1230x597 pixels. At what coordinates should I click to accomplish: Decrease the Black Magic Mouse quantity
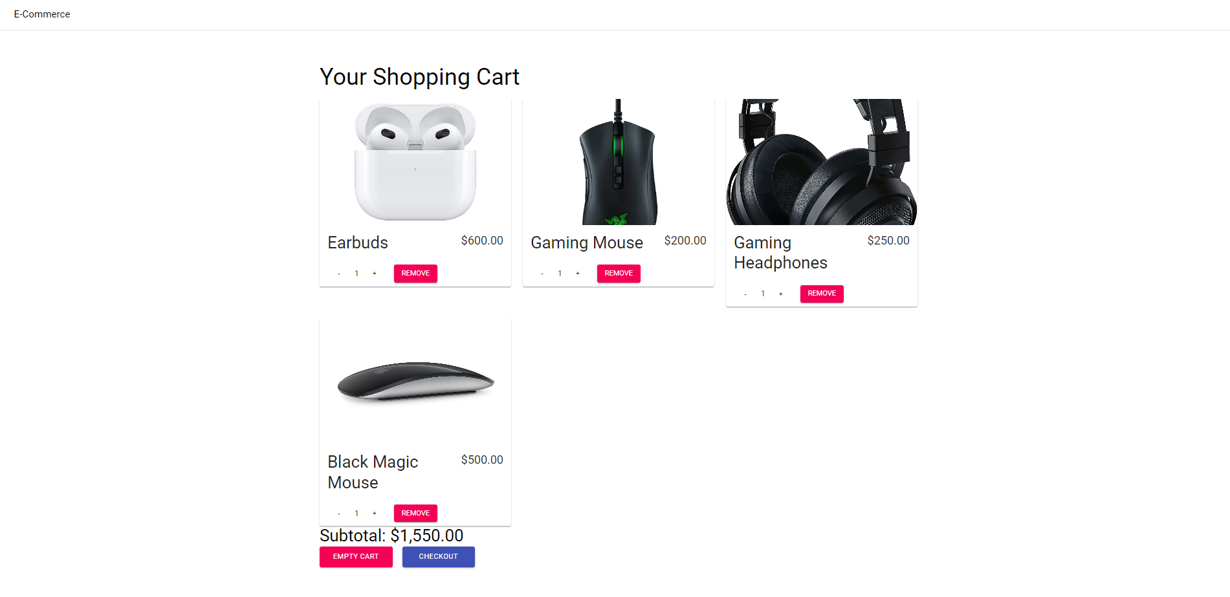click(x=338, y=512)
